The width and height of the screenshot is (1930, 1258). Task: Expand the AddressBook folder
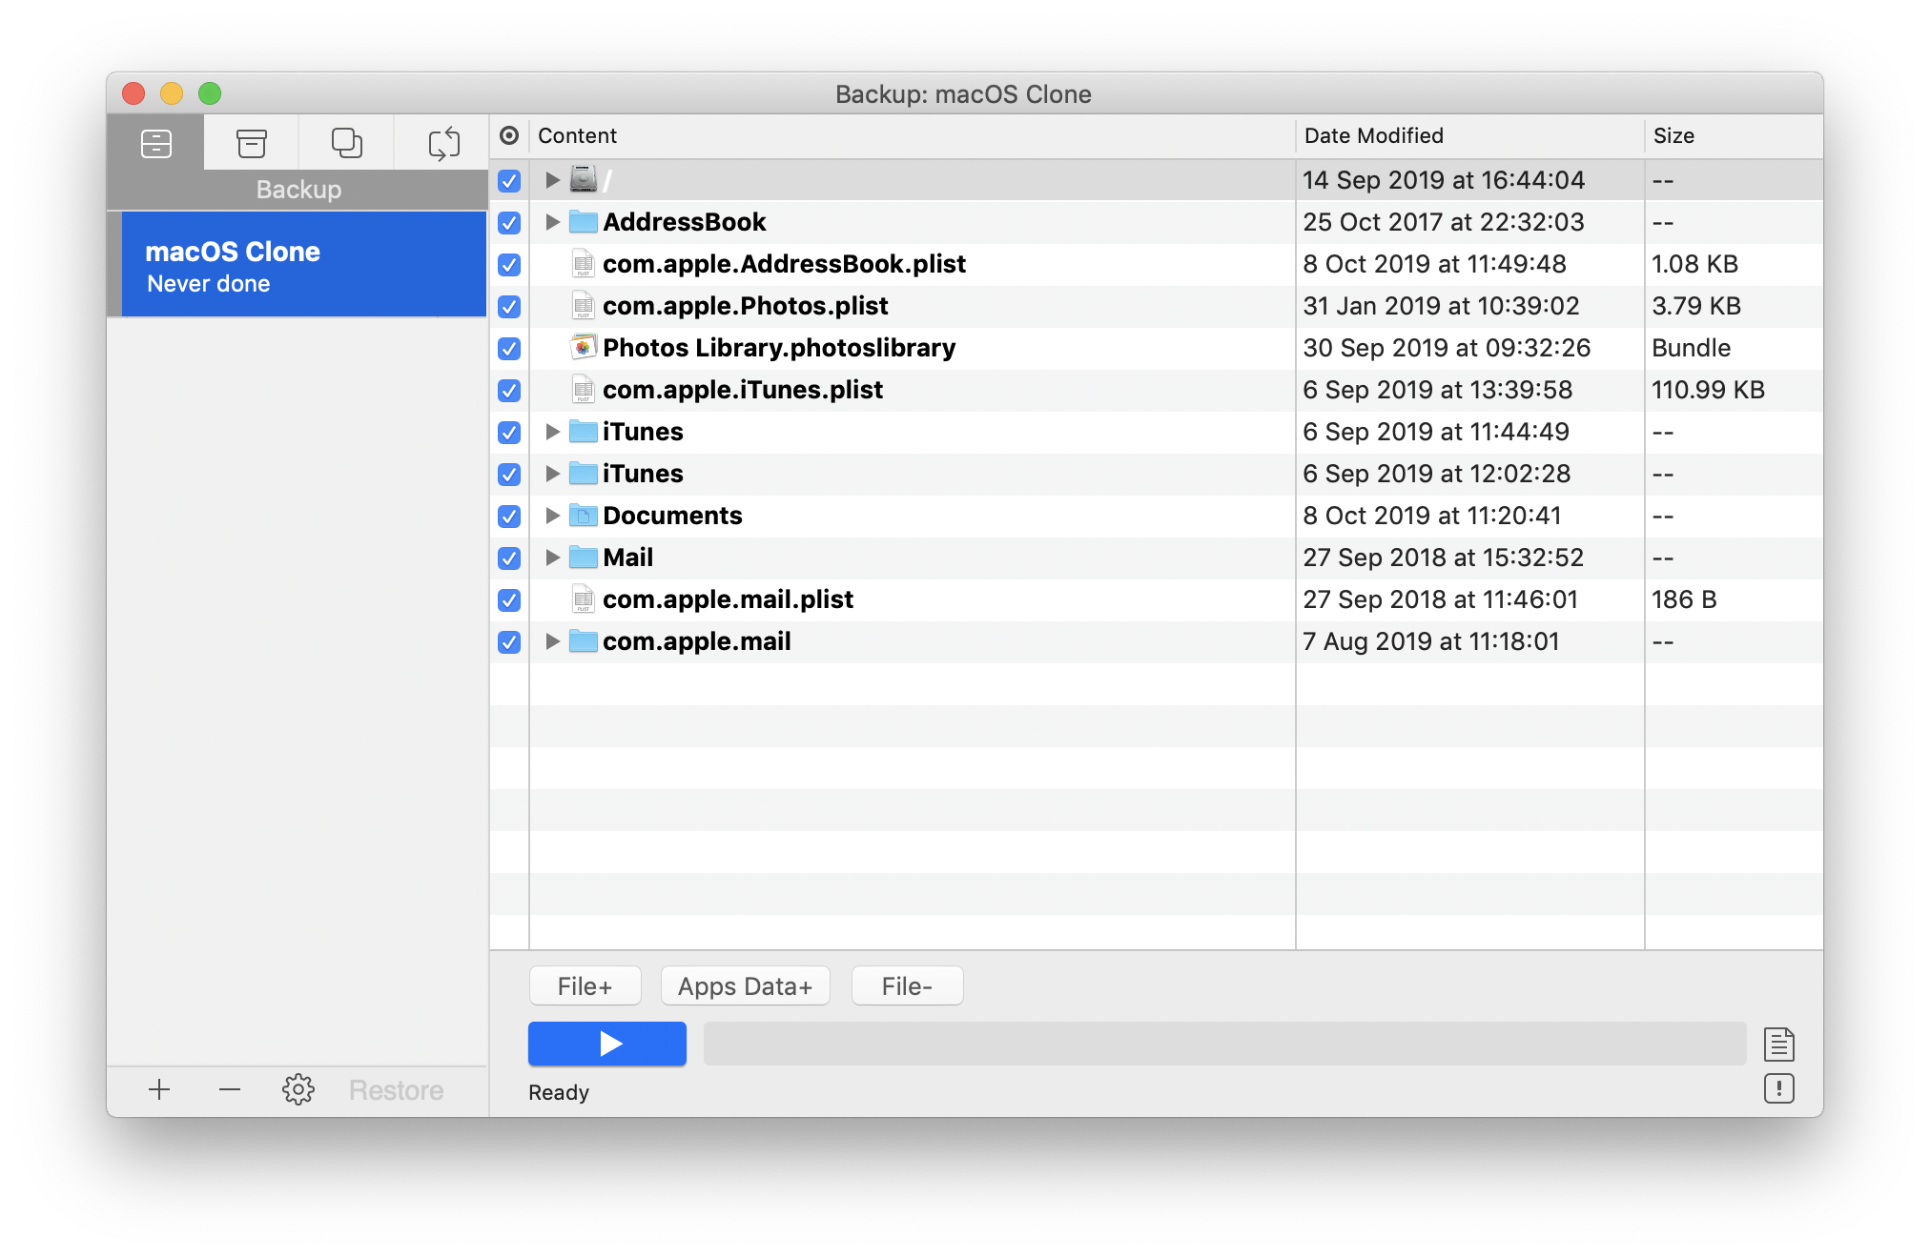pyautogui.click(x=552, y=222)
